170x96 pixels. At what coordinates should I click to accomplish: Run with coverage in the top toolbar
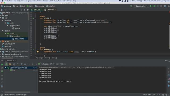[158, 6]
